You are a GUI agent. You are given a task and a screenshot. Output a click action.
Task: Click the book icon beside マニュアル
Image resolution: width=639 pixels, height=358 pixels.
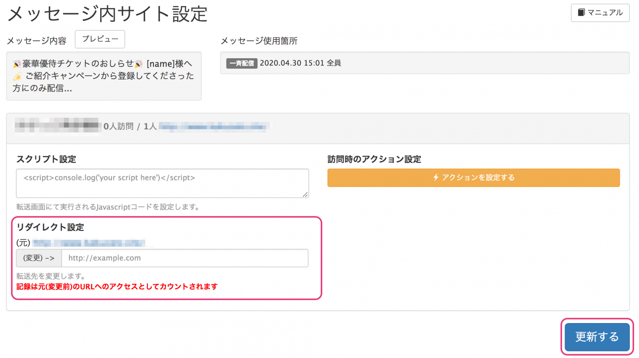[581, 12]
